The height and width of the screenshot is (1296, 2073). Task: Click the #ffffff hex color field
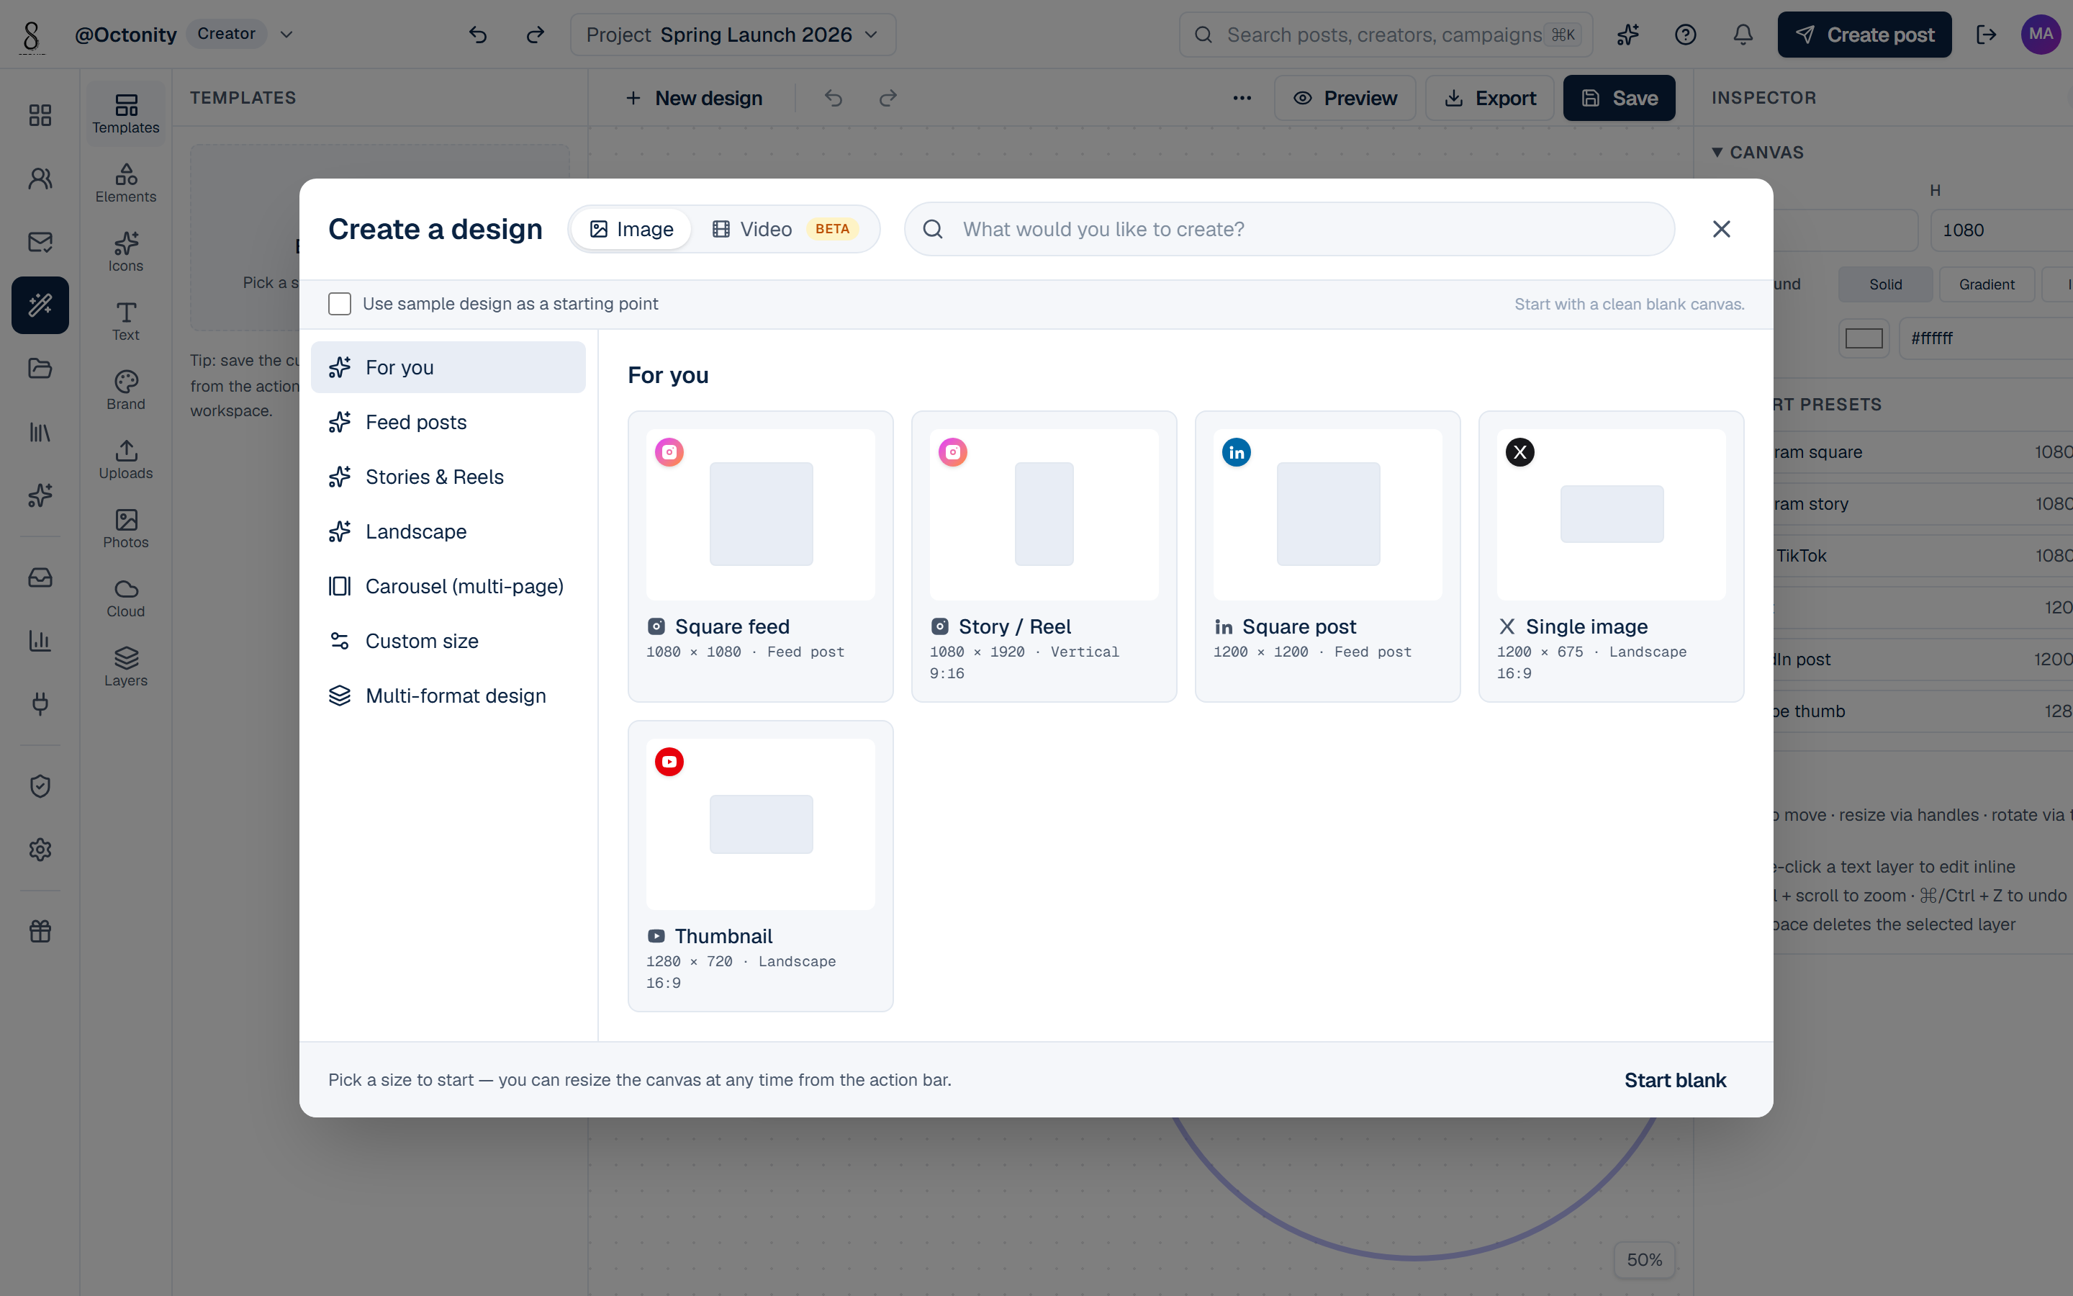pos(1986,338)
